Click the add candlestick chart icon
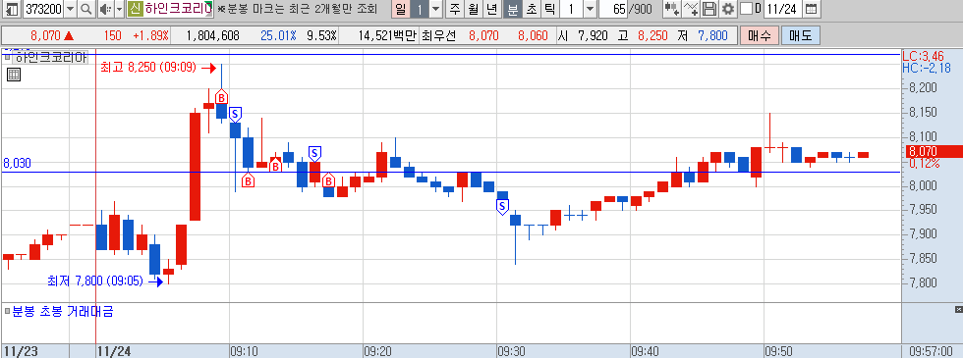Viewport: 963px width, 358px height. [672, 9]
